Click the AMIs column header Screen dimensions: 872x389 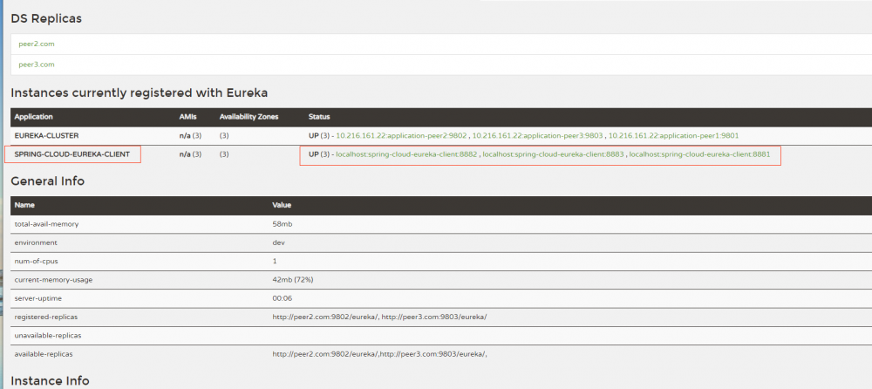[187, 118]
